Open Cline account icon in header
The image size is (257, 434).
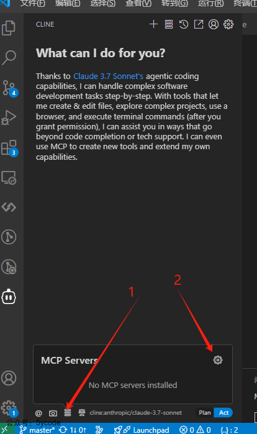click(214, 24)
